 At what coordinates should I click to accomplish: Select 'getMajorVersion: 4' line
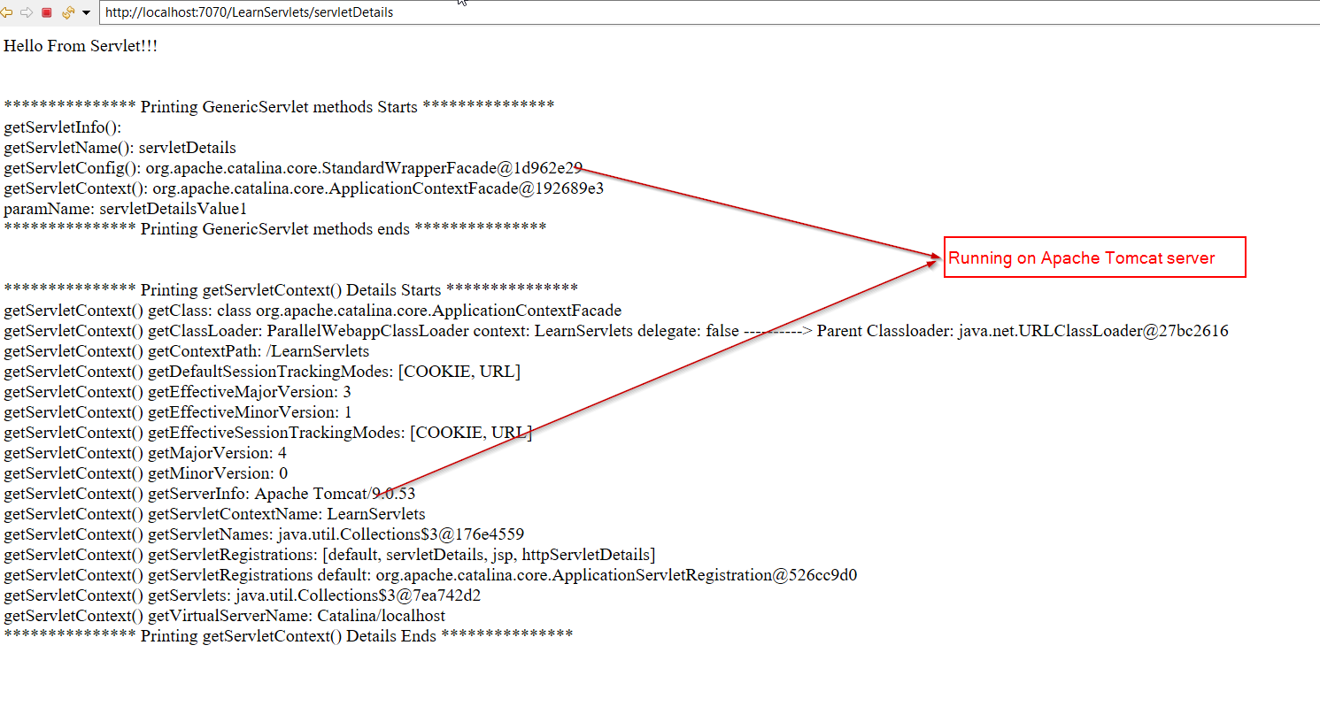[145, 453]
